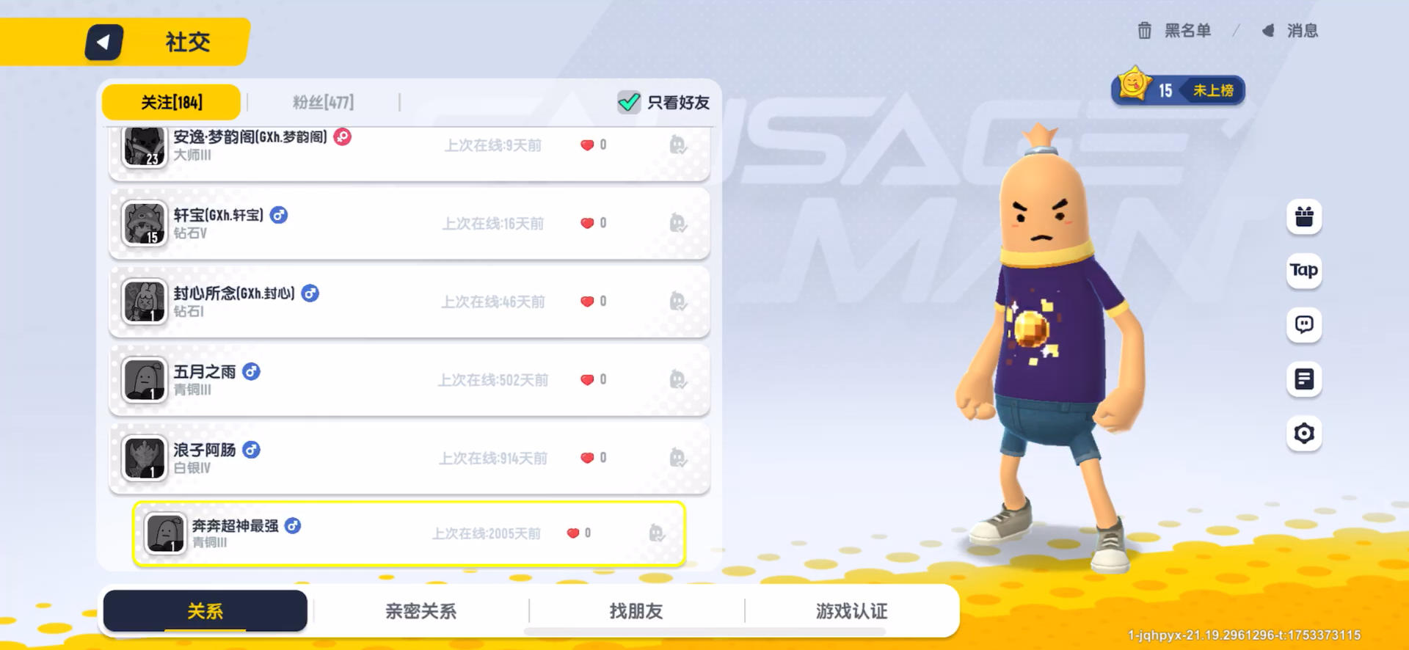Viewport: 1409px width, 650px height.
Task: Click avatar thumbnail of 浪子阿肠
Action: [x=145, y=458]
